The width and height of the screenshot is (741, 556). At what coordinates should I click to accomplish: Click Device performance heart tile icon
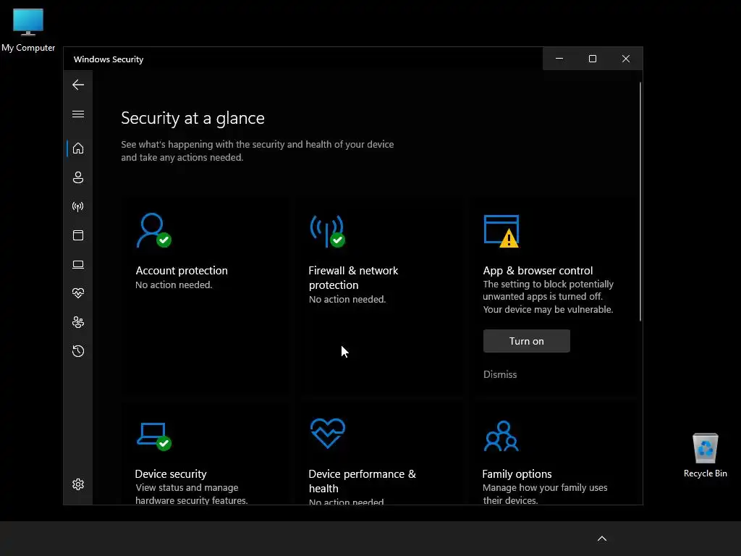click(x=328, y=433)
